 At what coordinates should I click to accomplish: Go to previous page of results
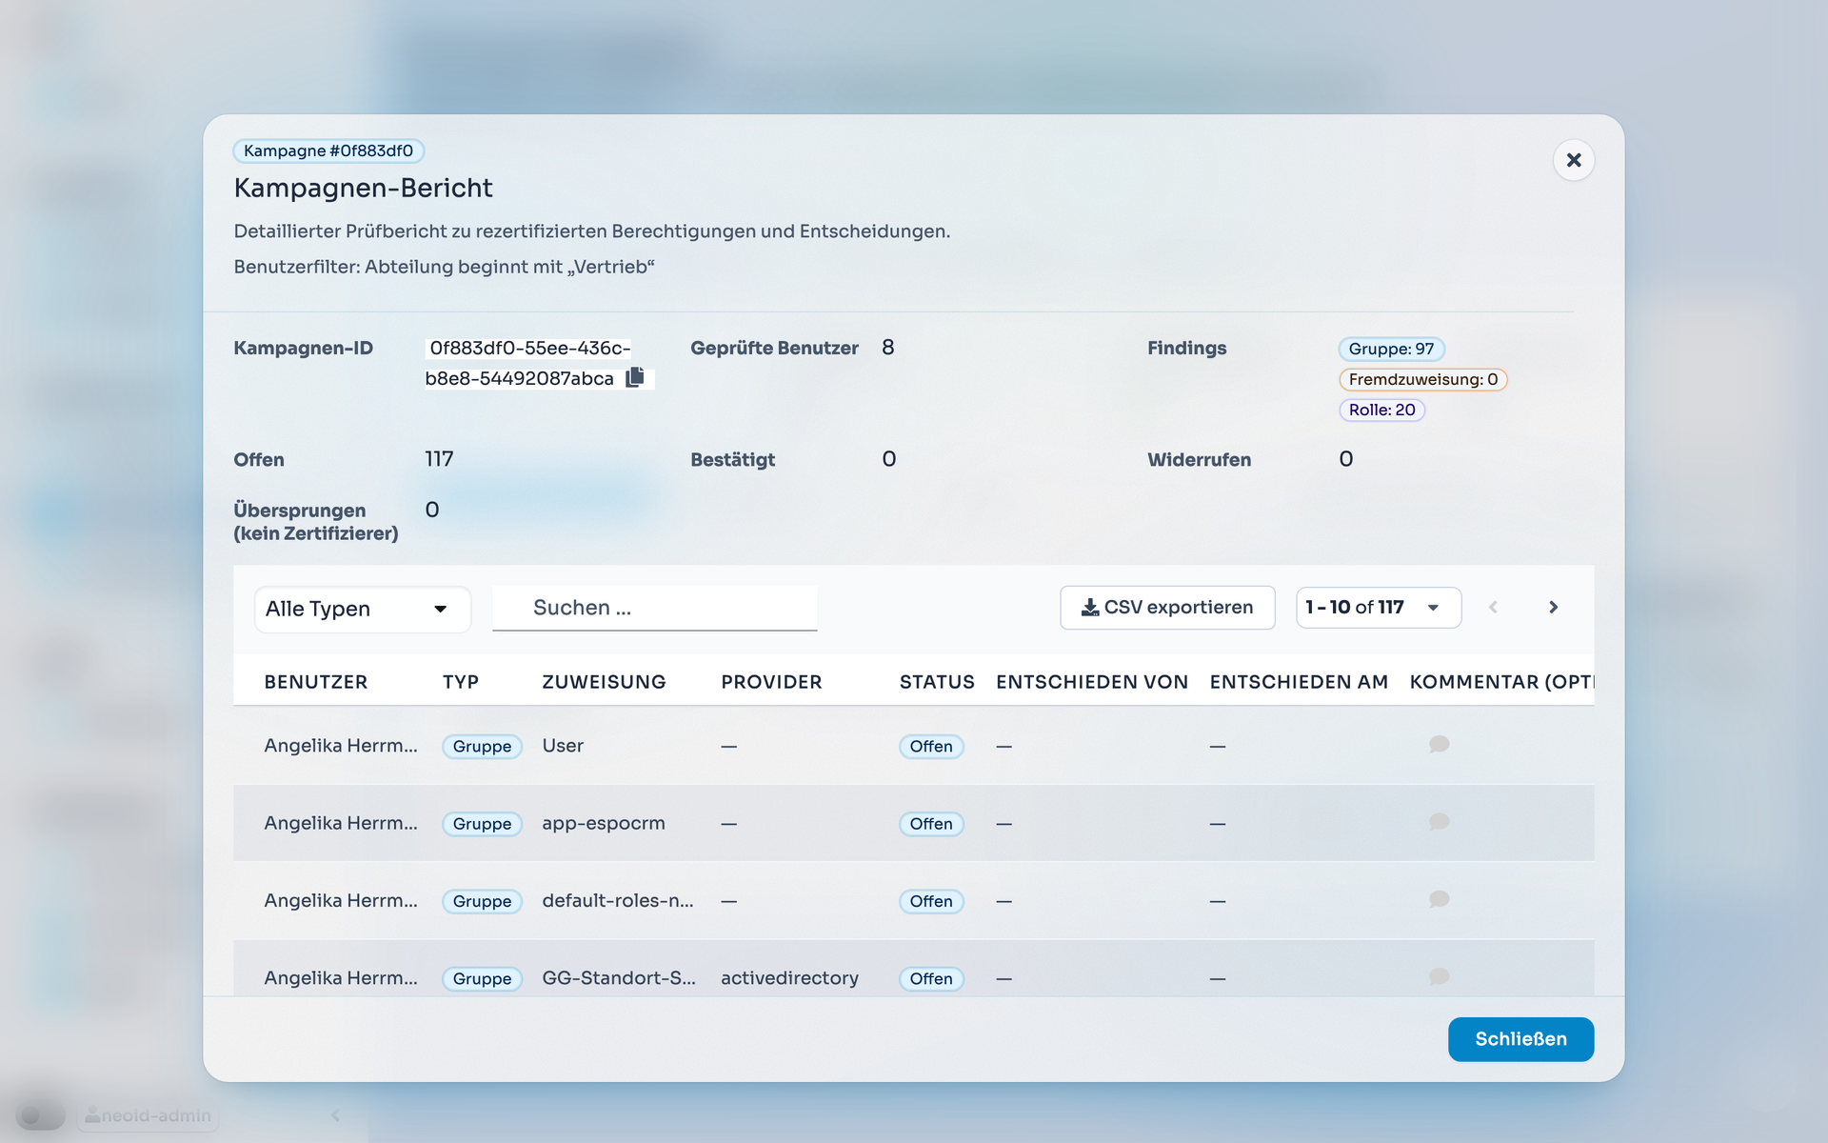(x=1493, y=608)
